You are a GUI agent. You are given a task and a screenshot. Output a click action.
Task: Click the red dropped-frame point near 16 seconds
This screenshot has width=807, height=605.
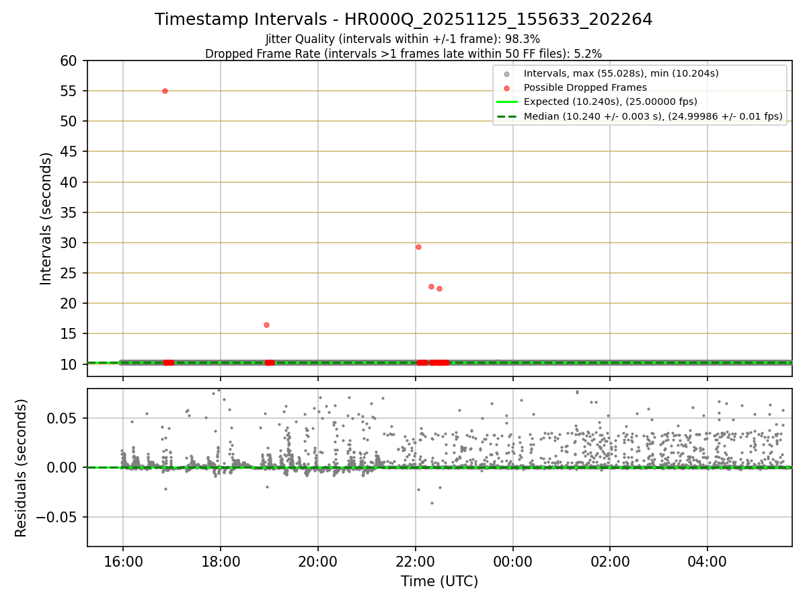(266, 325)
